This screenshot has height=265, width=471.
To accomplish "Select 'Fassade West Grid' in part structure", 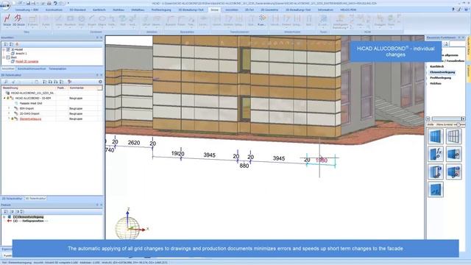I will click(x=31, y=103).
